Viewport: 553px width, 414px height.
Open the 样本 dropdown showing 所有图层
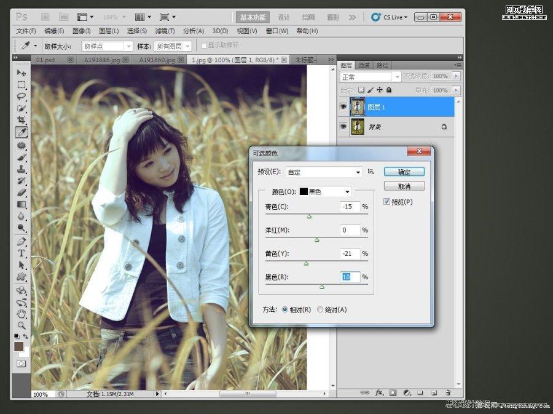[x=173, y=46]
